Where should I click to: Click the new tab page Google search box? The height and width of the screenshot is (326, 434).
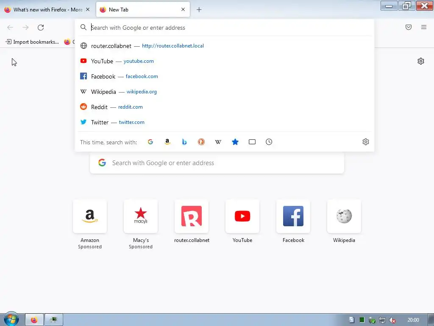(217, 163)
